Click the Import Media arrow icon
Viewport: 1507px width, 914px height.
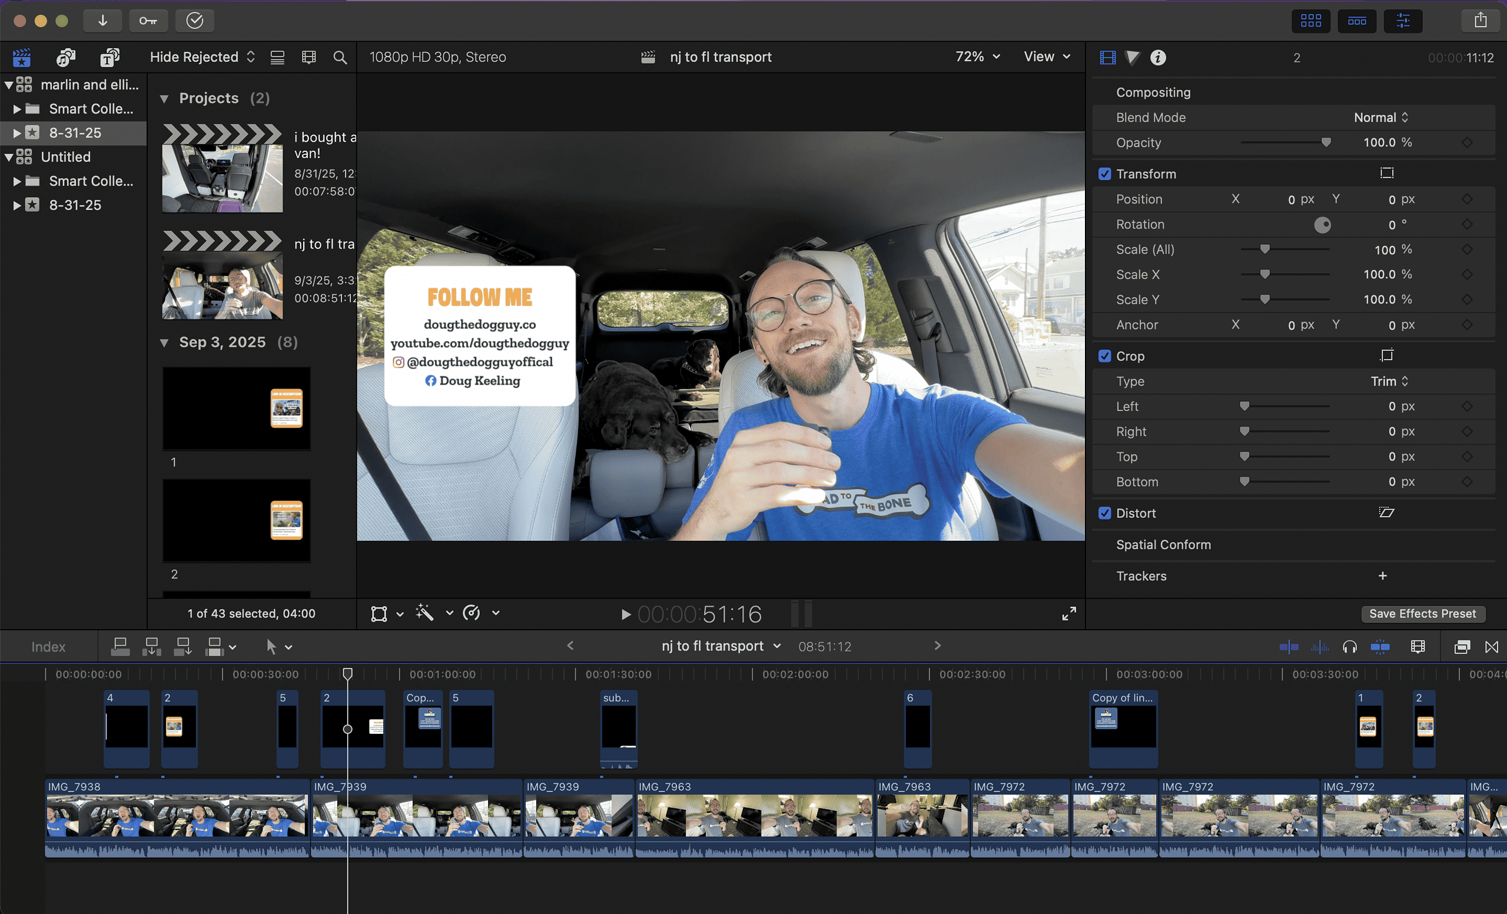[x=102, y=21]
